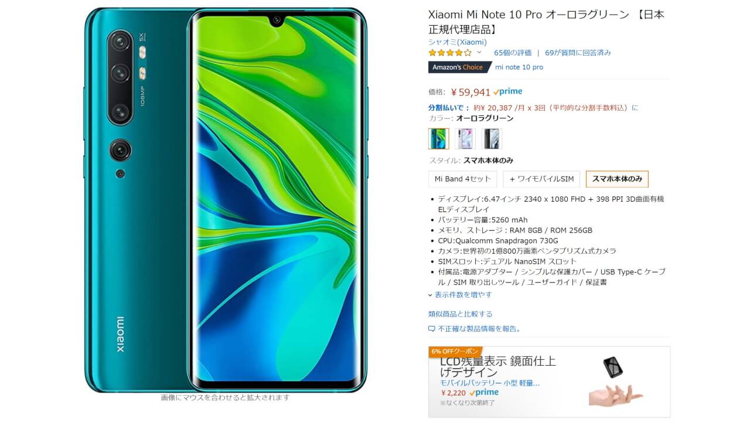The width and height of the screenshot is (750, 422).
Task: Click the シャオミ(Xiaomi) brand link
Action: coord(458,42)
